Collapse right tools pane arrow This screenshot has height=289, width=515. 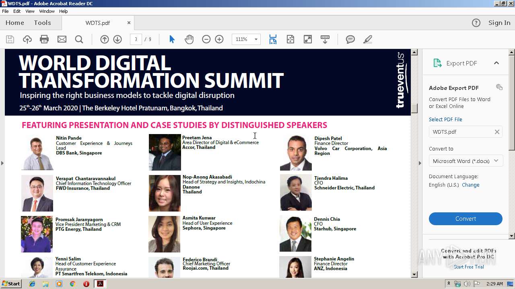coord(420,163)
